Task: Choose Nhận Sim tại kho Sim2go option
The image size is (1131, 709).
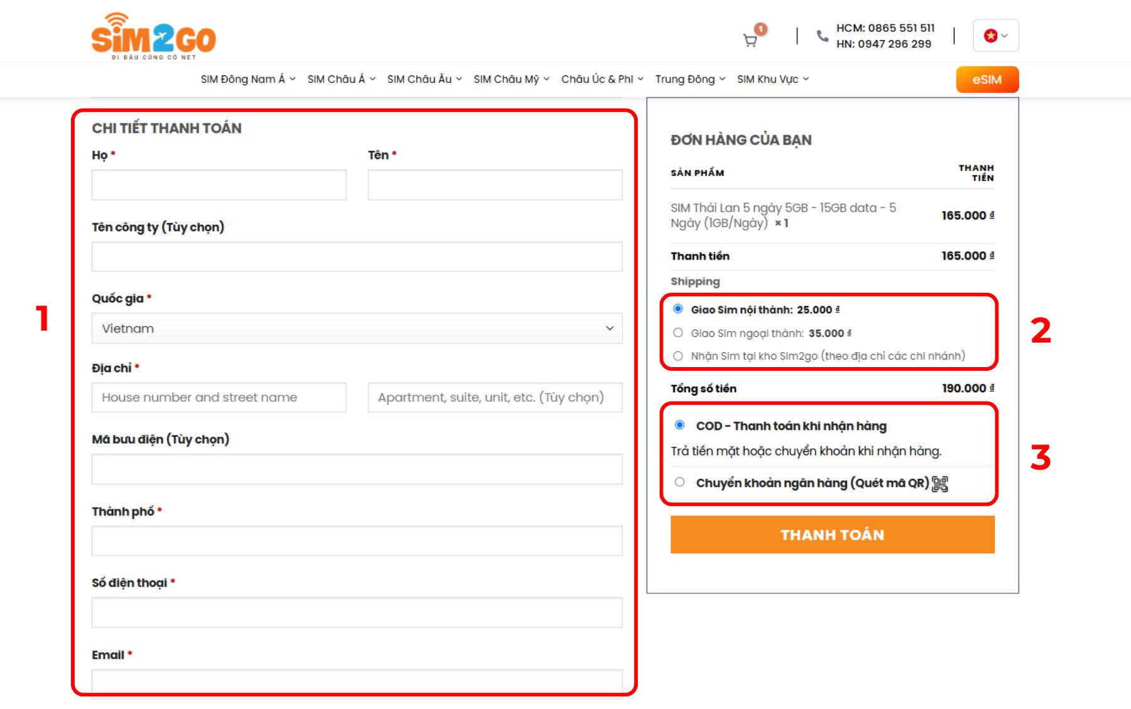Action: 678,356
